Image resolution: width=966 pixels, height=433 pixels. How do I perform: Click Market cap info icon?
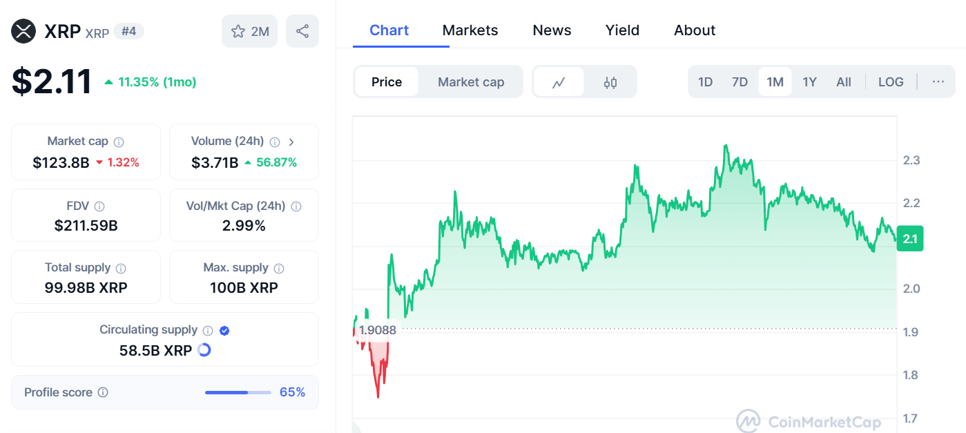pyautogui.click(x=119, y=142)
